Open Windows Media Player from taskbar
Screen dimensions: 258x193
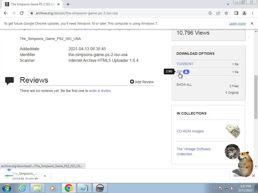[53, 188]
